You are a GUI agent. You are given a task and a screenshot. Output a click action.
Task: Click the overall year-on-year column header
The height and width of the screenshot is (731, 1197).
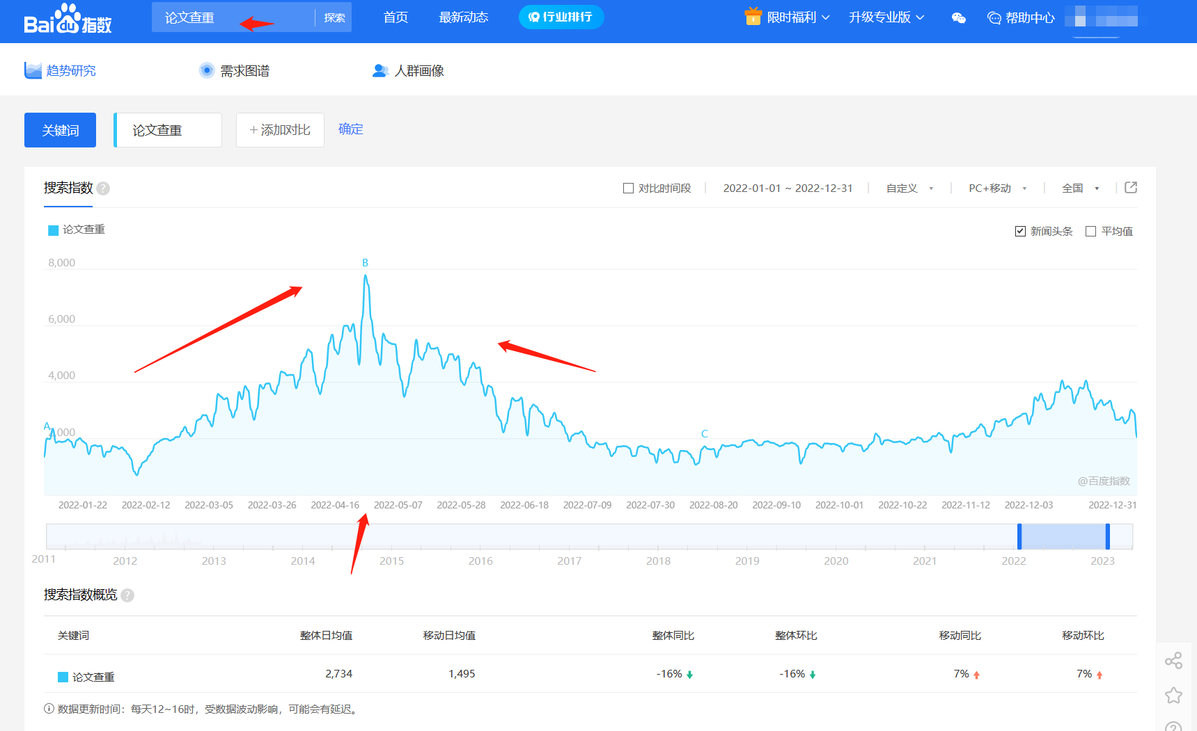673,636
